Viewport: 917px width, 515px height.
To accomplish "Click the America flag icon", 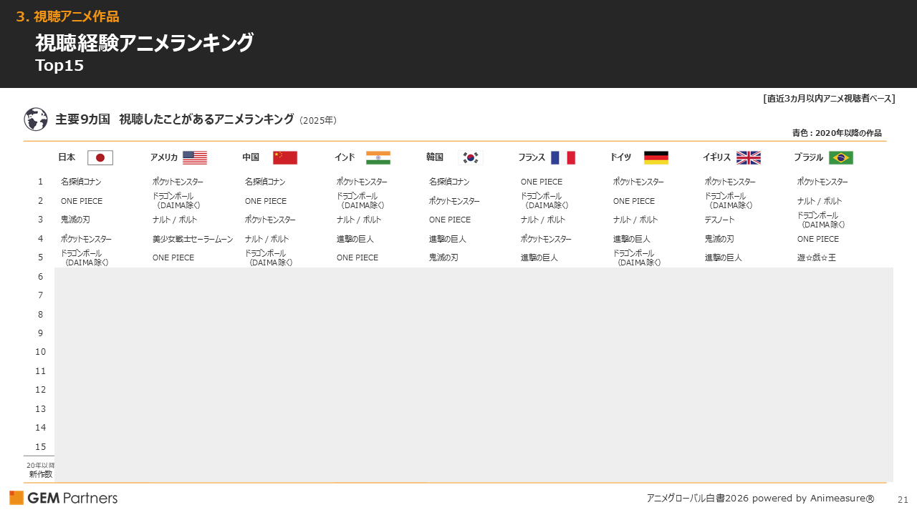I will [x=195, y=157].
